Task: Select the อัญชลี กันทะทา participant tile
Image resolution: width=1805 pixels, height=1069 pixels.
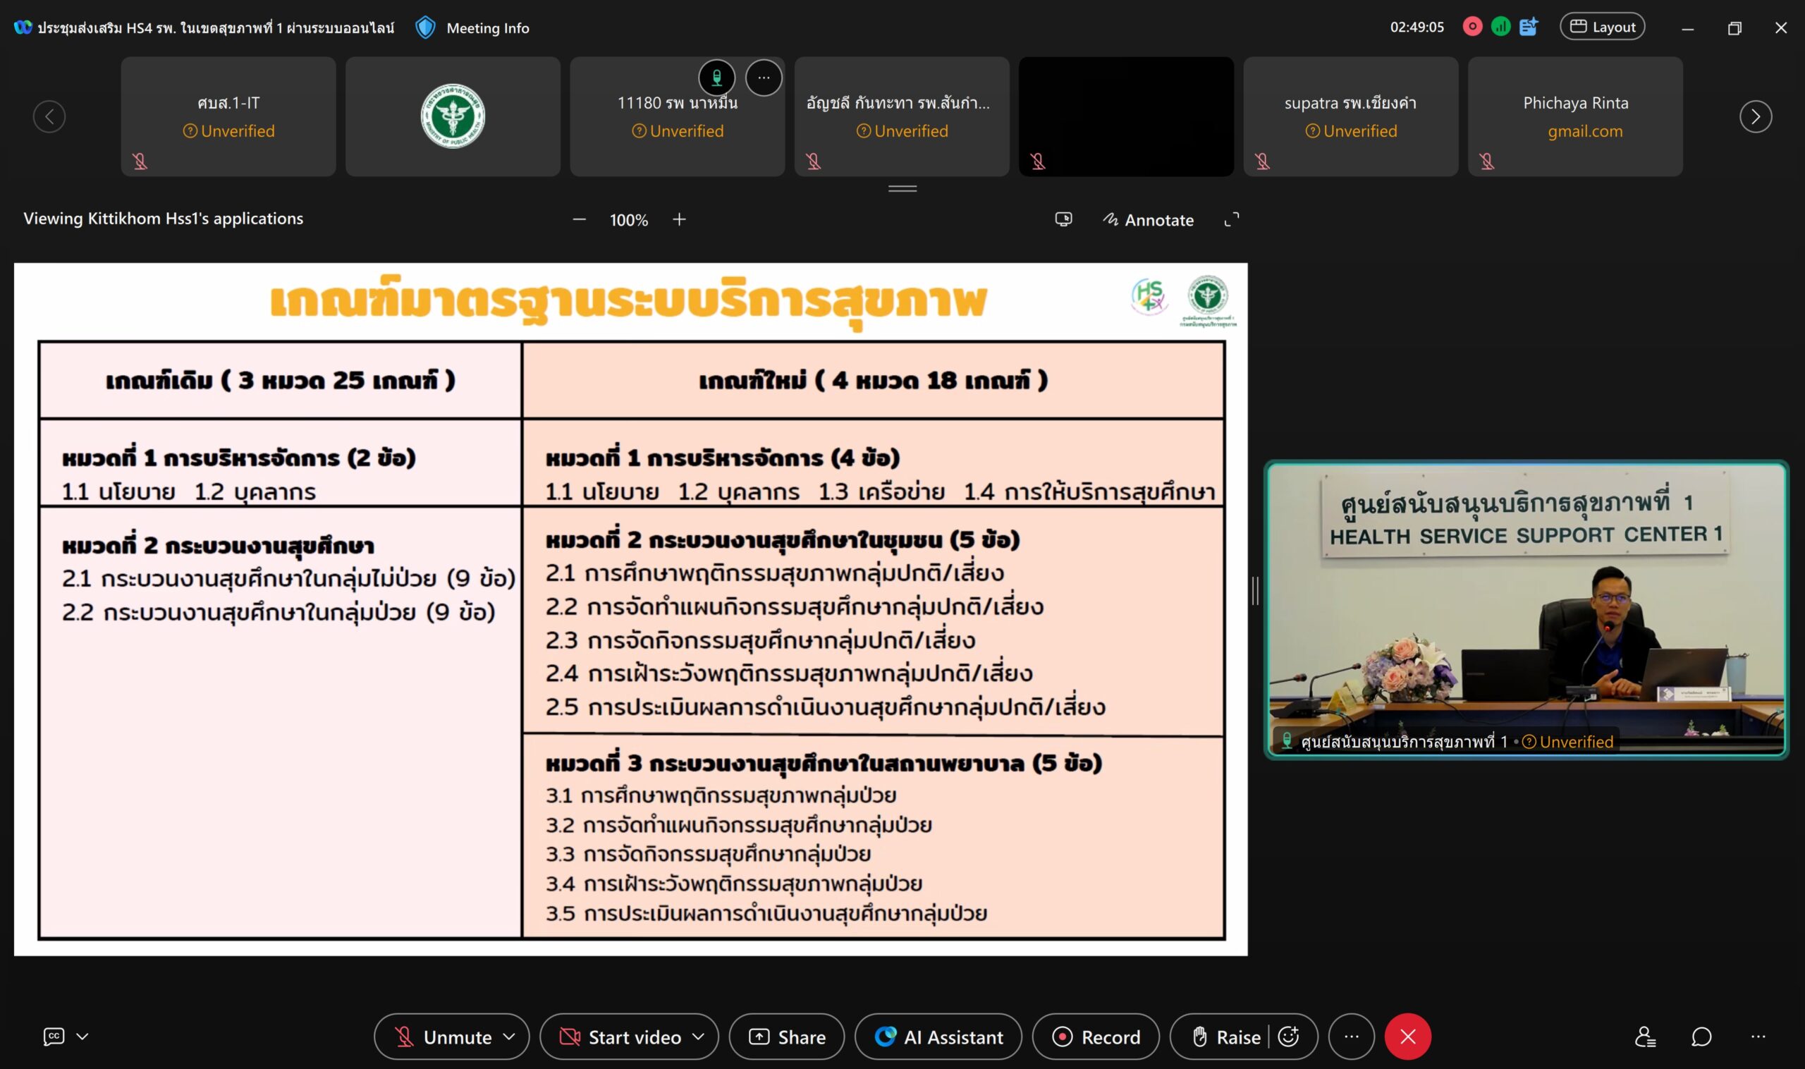Action: [x=902, y=116]
